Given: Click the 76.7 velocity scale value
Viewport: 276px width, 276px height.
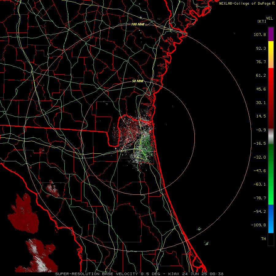Looking at the screenshot, I should point(261,62).
